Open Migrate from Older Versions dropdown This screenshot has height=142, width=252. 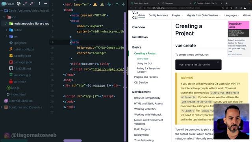coord(204,15)
